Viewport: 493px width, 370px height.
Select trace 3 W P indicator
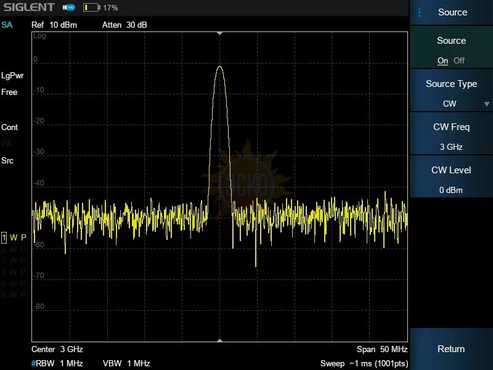pos(14,260)
